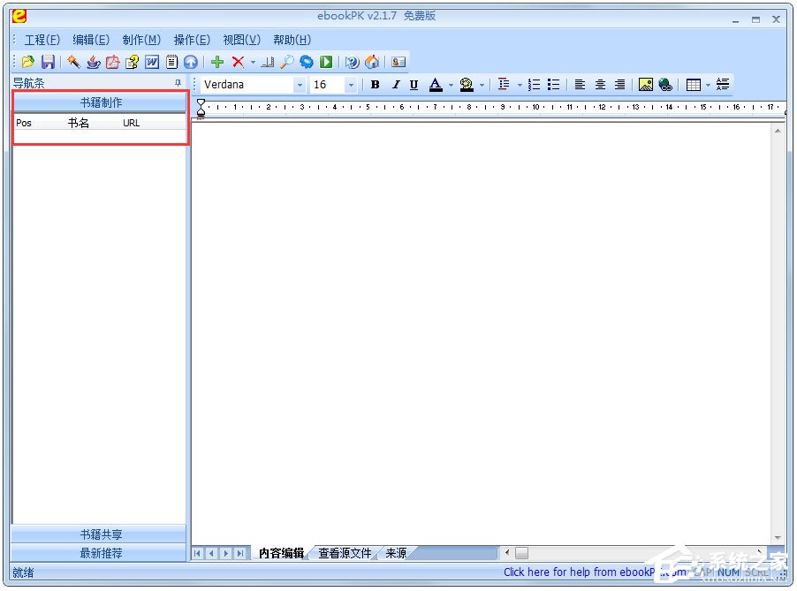Click the 书籍制作 panel button
This screenshot has height=591, width=797.
tap(100, 102)
